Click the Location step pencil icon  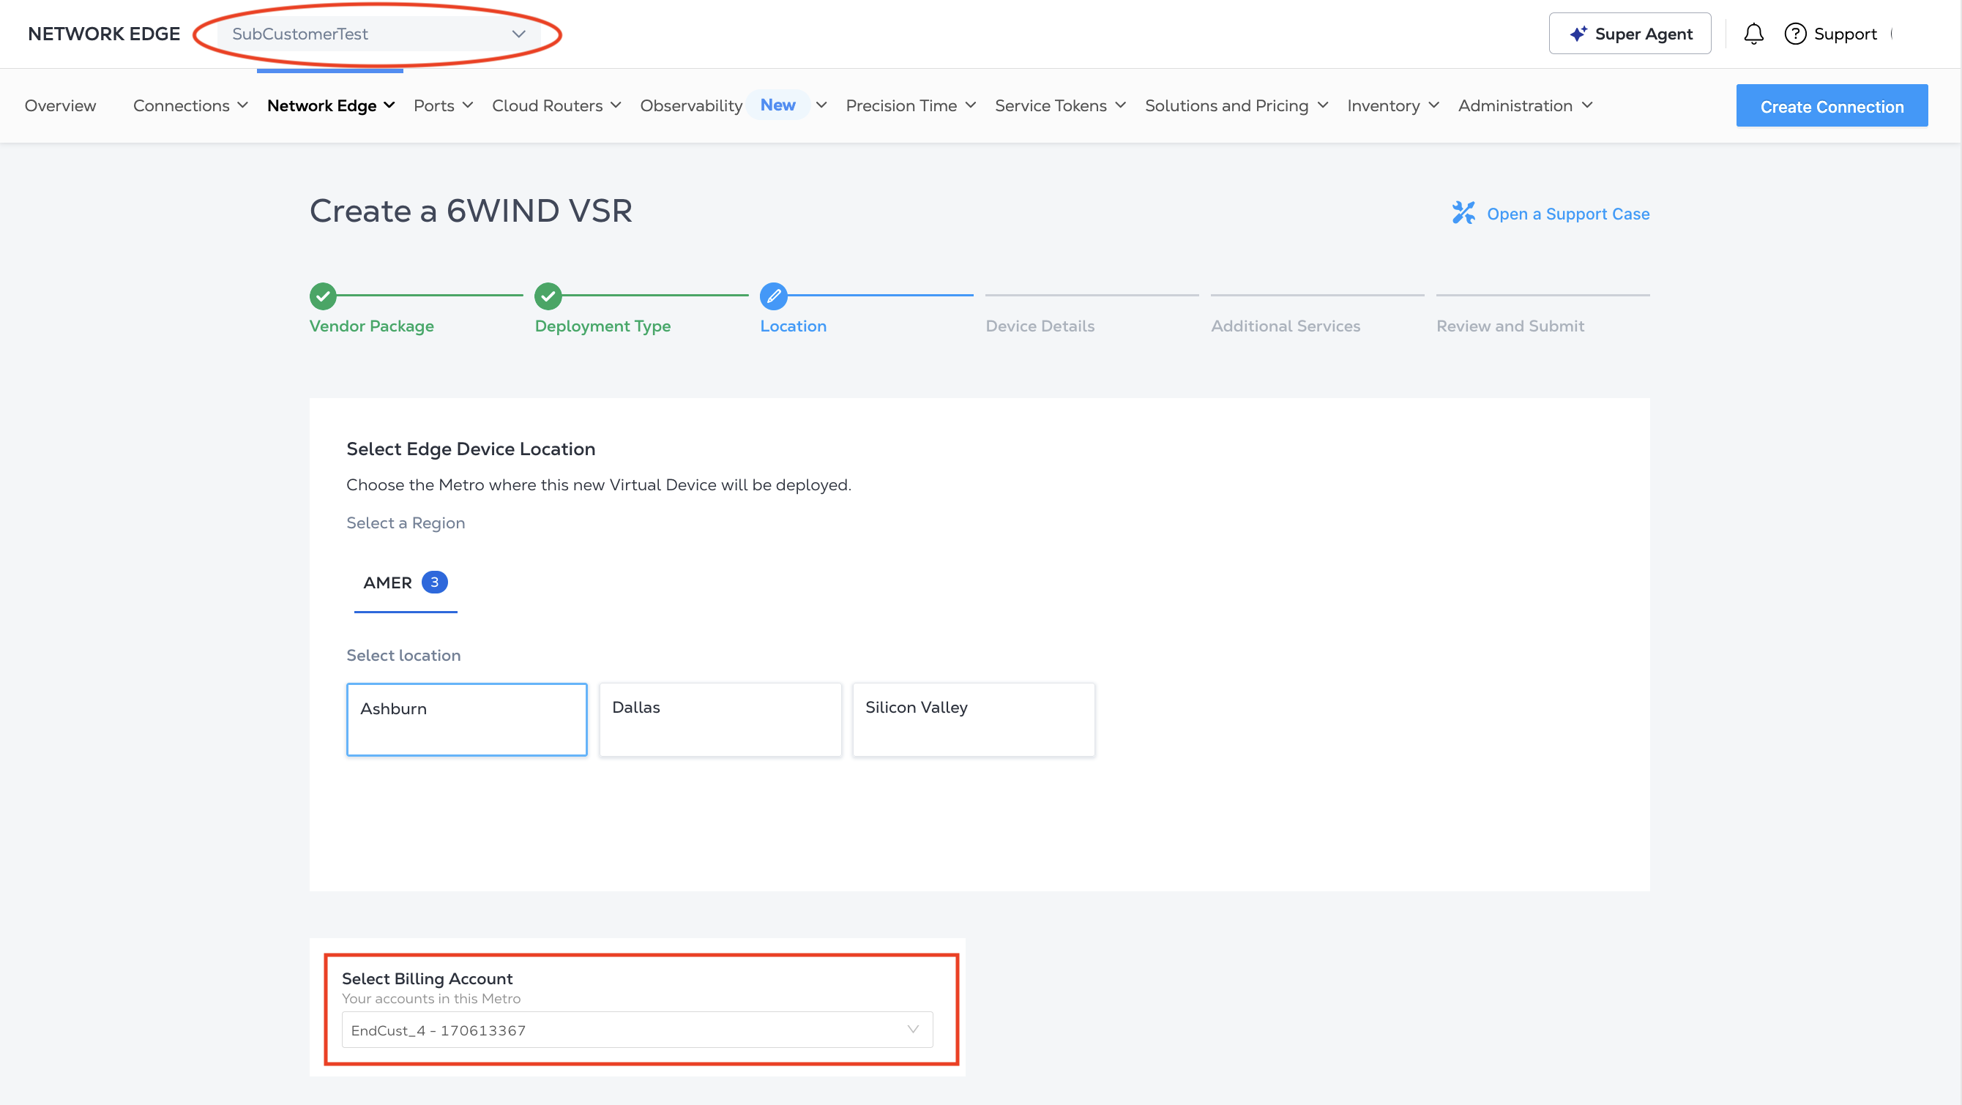pyautogui.click(x=774, y=296)
